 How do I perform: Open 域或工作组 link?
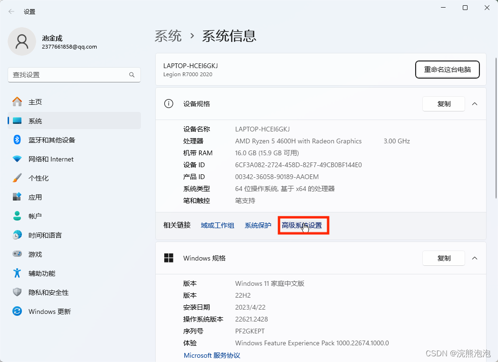(x=218, y=225)
